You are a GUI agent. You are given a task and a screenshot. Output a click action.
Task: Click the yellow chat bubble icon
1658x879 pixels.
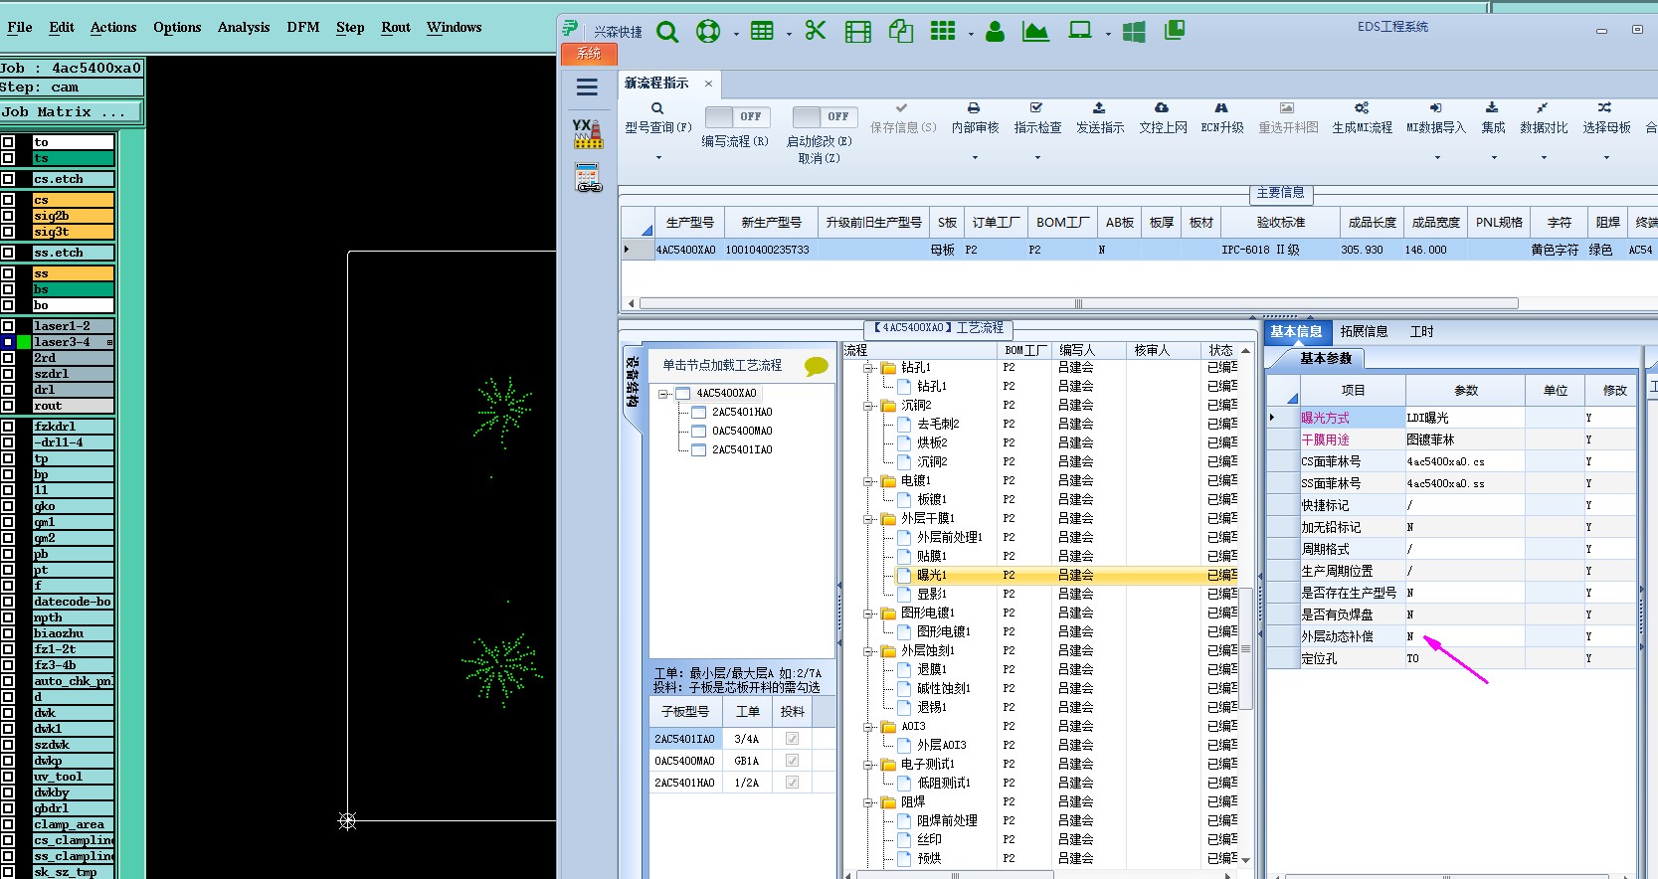(x=817, y=366)
